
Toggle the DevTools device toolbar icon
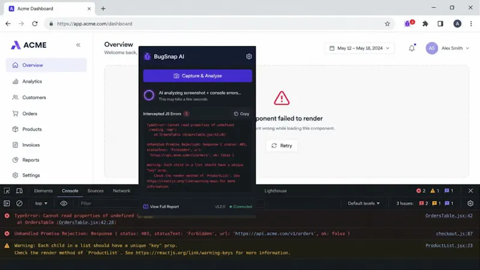19,191
